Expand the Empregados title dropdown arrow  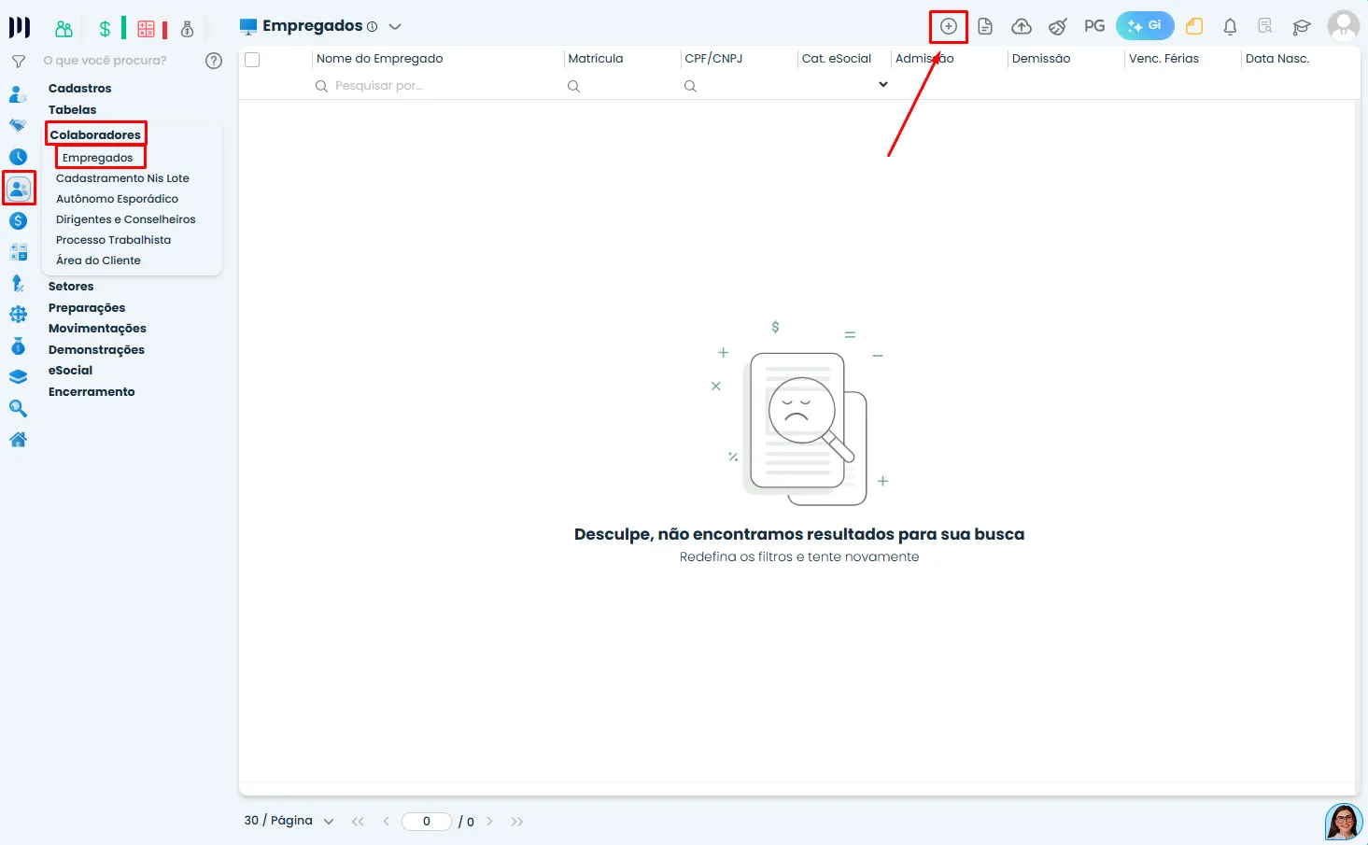pyautogui.click(x=394, y=26)
